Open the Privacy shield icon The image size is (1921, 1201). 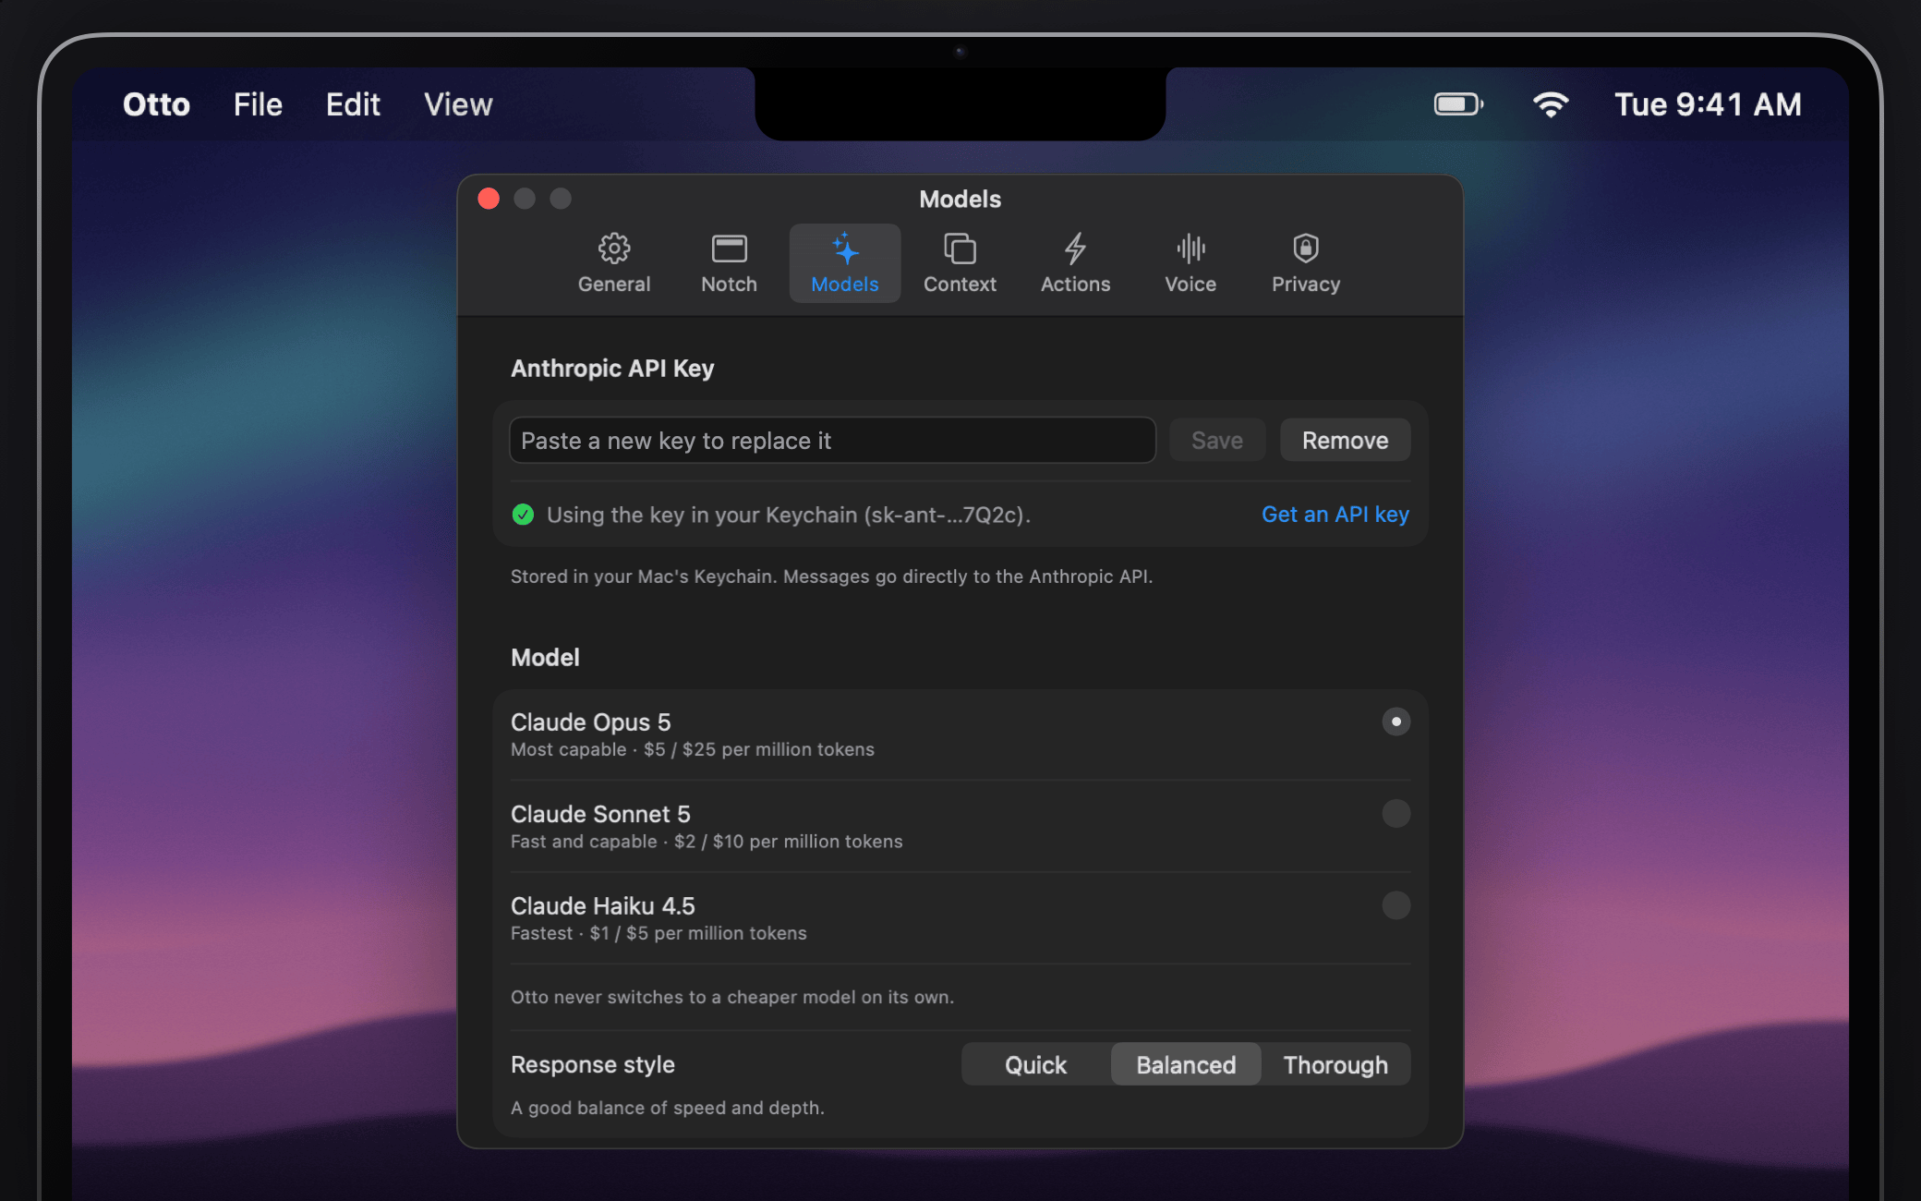click(x=1306, y=249)
